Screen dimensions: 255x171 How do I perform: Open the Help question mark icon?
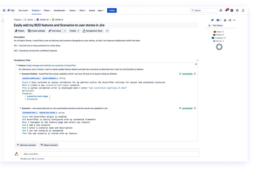pos(232,10)
